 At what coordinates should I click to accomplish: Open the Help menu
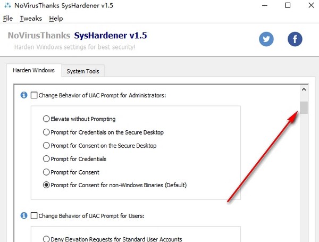[55, 18]
